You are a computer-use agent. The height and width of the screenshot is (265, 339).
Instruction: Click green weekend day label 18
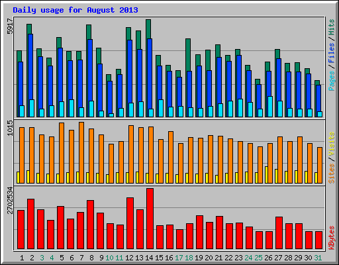tap(189, 258)
